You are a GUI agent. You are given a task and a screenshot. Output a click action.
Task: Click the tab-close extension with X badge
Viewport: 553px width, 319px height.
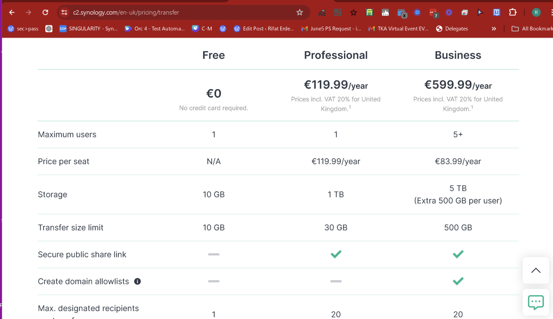tap(402, 13)
